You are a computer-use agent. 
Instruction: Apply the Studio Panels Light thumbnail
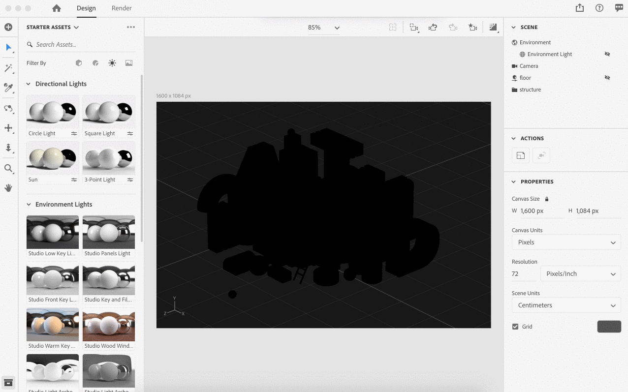click(109, 232)
